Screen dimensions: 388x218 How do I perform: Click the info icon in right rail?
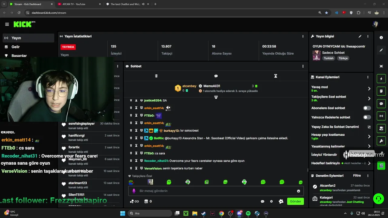(381, 38)
